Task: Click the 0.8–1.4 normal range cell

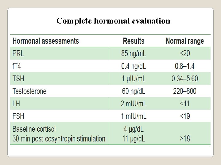Action: (x=185, y=66)
